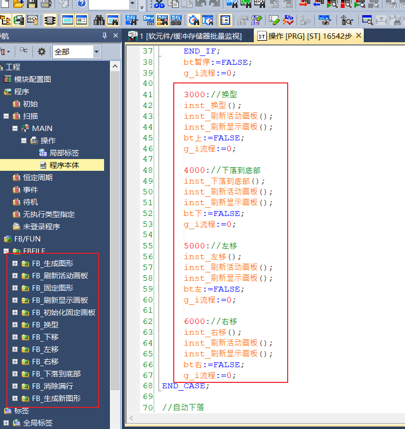Expand the FB_生成图形 tree node
The width and height of the screenshot is (405, 429).
point(15,264)
